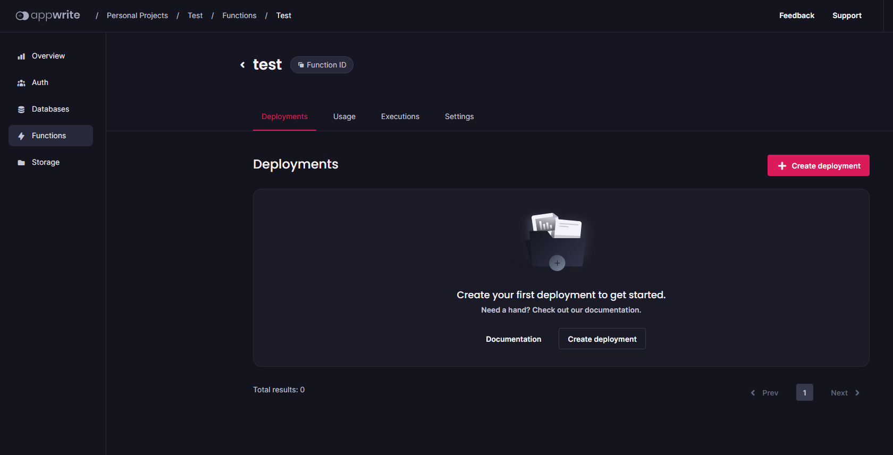Click the 'Total results: 0' text
Viewport: 893px width, 455px height.
[279, 390]
